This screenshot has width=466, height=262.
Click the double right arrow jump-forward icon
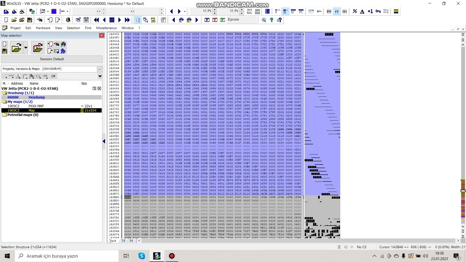(x=127, y=20)
